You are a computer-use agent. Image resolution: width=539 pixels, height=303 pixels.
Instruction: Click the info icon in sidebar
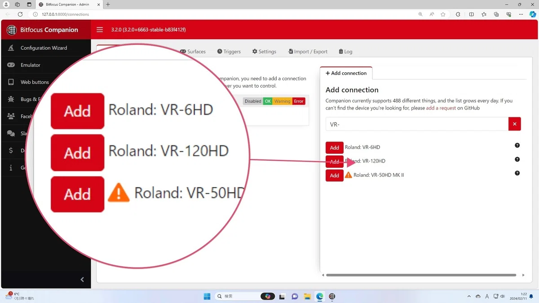(11, 167)
